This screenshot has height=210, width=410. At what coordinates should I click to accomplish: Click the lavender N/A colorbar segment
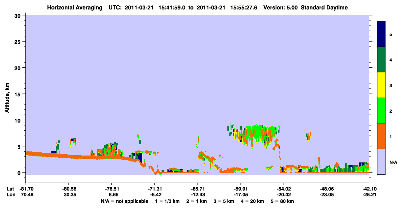pos(381,162)
